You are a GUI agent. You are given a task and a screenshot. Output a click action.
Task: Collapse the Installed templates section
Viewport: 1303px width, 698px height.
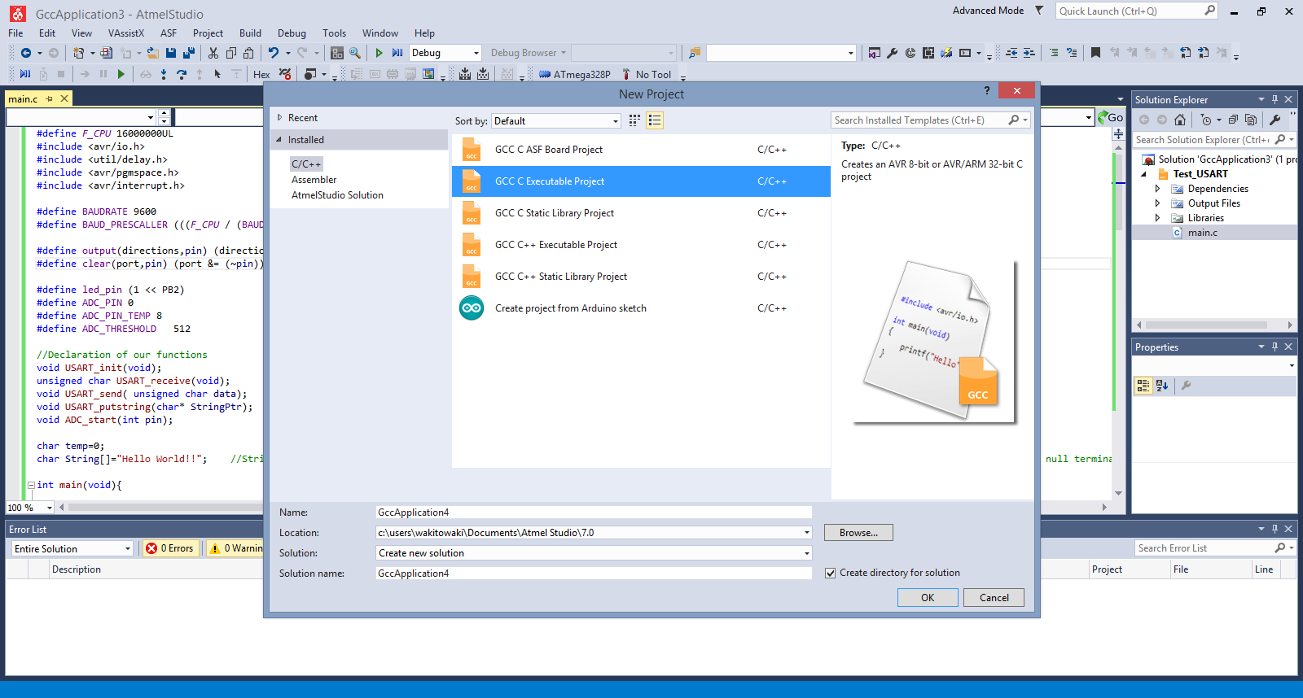click(279, 140)
